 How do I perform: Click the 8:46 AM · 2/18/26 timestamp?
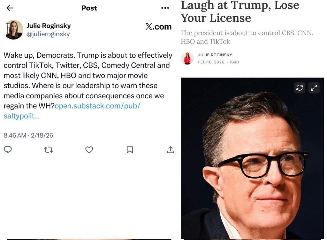pyautogui.click(x=28, y=135)
